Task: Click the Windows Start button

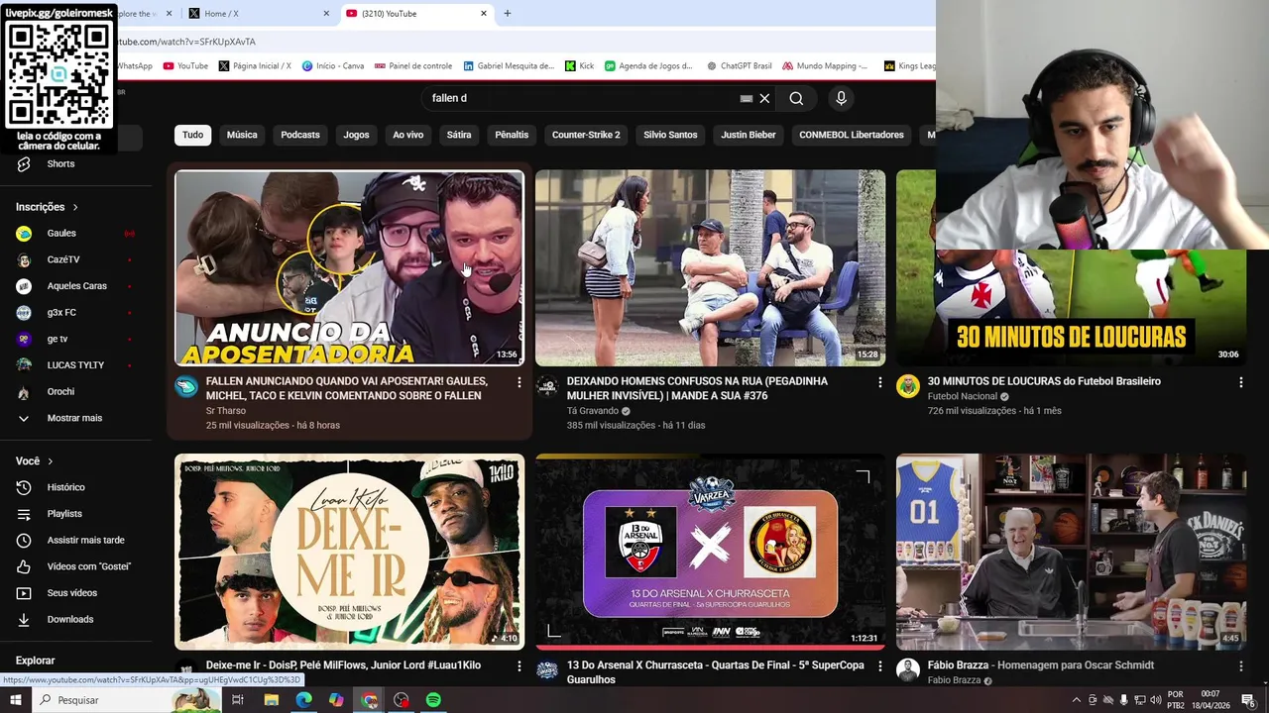Action: point(16,700)
